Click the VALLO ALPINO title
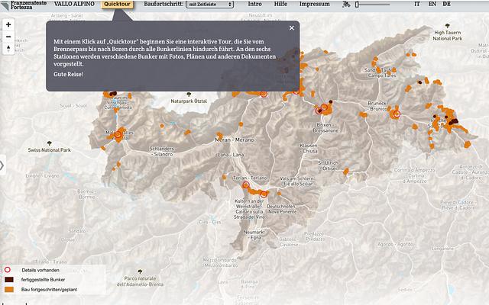Image resolution: width=489 pixels, height=305 pixels. coord(73,5)
